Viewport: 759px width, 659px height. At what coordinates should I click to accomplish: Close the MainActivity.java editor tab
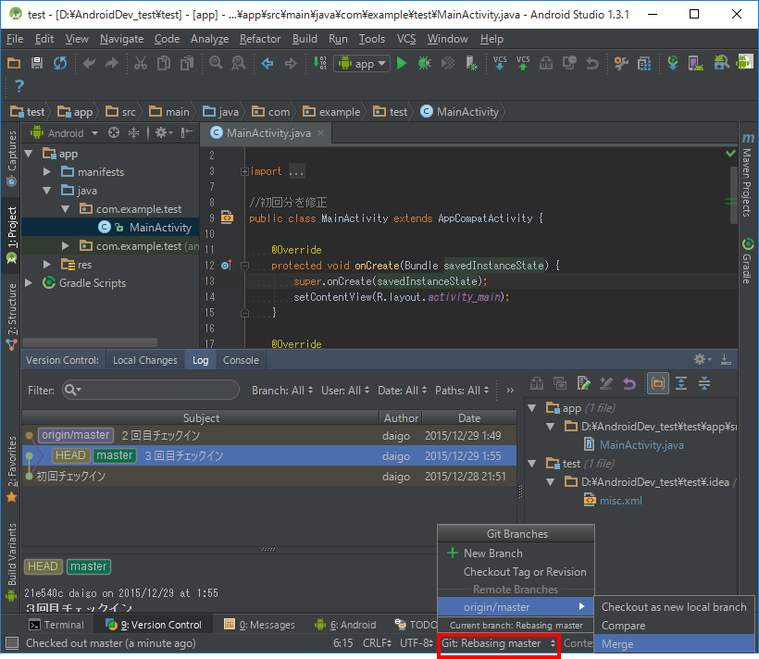(x=320, y=133)
